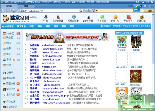Select the 照片 item in blue navigation bar
The image size is (155, 111).
pyautogui.click(x=40, y=26)
